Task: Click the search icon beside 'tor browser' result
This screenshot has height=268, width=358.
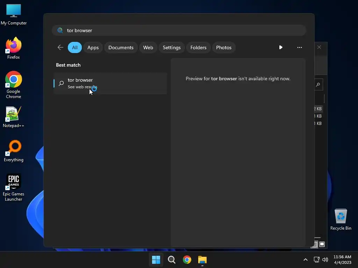Action: tap(61, 83)
